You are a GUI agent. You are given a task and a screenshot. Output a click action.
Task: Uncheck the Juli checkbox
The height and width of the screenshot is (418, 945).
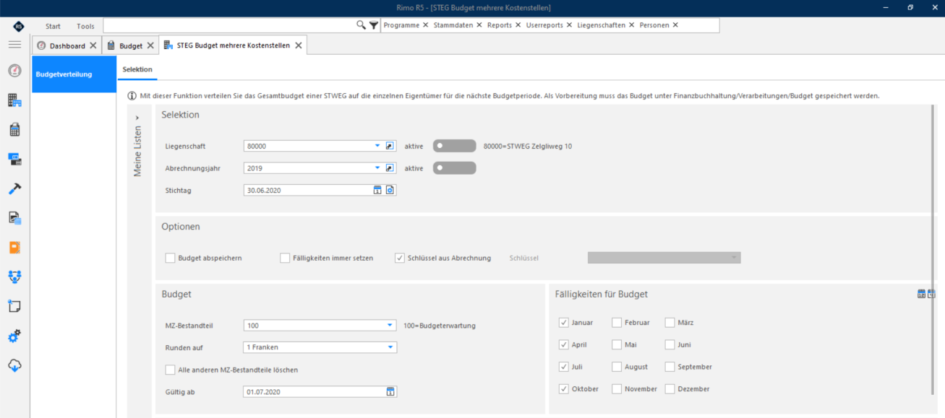[564, 367]
